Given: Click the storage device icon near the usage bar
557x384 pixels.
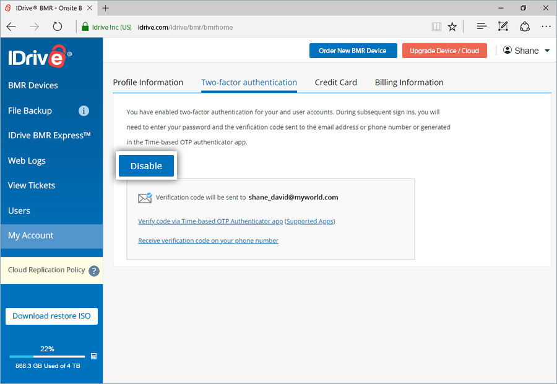Looking at the screenshot, I should [x=94, y=356].
